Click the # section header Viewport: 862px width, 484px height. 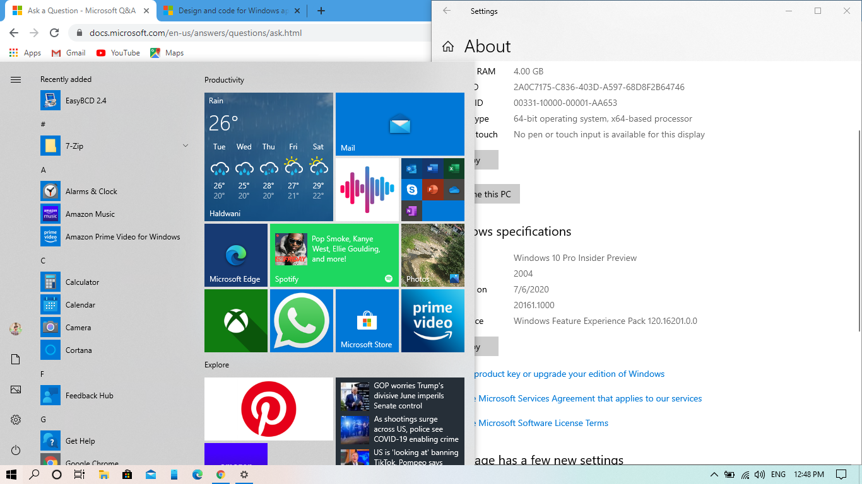pyautogui.click(x=43, y=125)
